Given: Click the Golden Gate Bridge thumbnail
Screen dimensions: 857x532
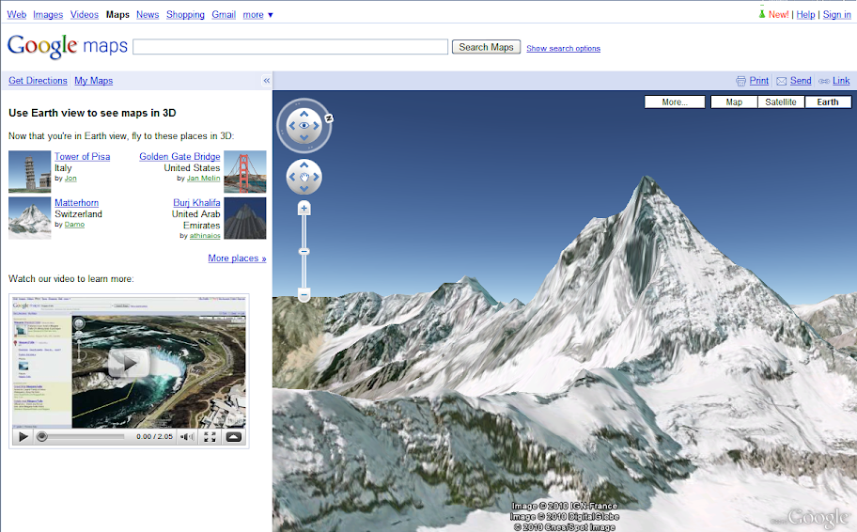Looking at the screenshot, I should [x=245, y=172].
